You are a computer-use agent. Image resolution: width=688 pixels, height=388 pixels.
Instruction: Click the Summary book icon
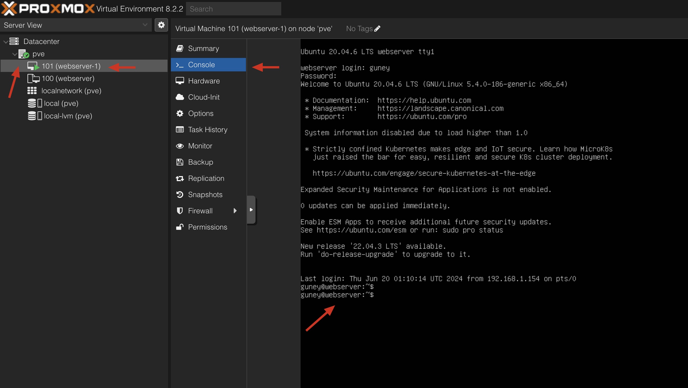[180, 48]
